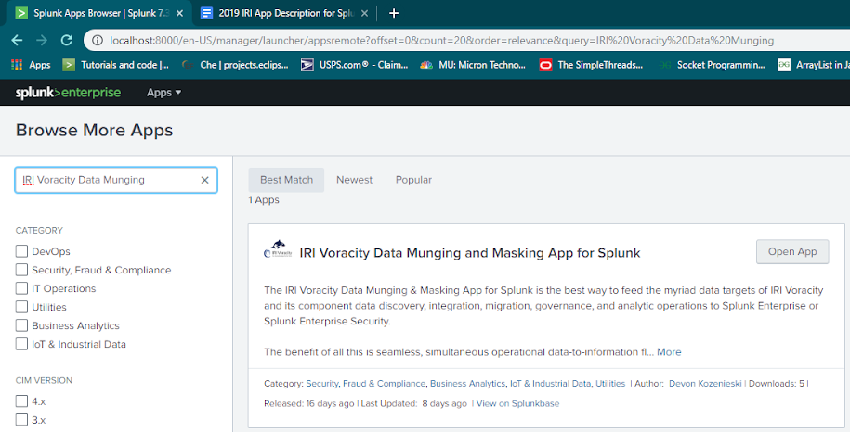Open the ArrayList in Java bookmark
The width and height of the screenshot is (850, 432).
tap(814, 65)
